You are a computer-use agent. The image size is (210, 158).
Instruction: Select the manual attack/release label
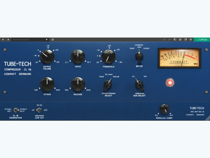click(x=116, y=77)
